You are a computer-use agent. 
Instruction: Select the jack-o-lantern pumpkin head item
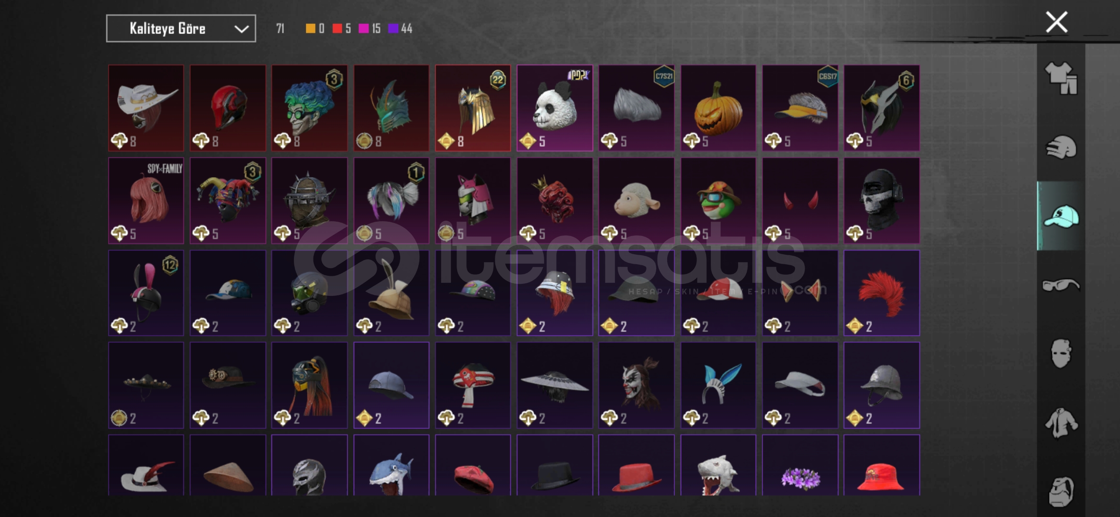click(x=718, y=108)
